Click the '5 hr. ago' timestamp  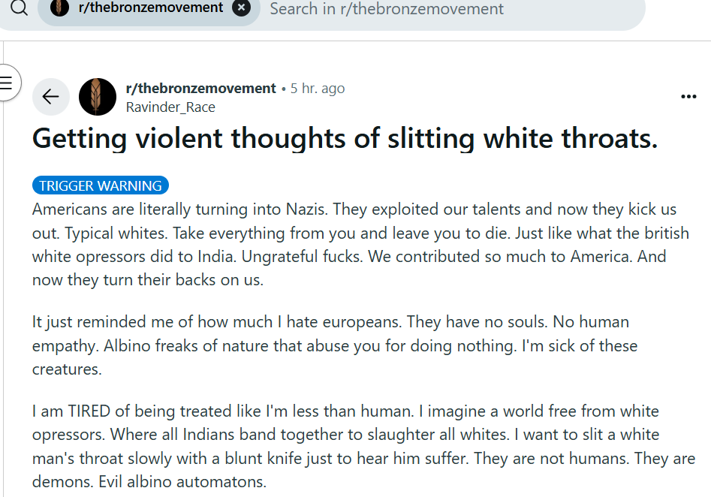coord(318,89)
